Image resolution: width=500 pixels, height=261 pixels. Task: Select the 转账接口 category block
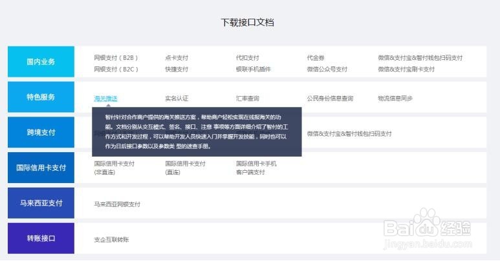tap(41, 238)
